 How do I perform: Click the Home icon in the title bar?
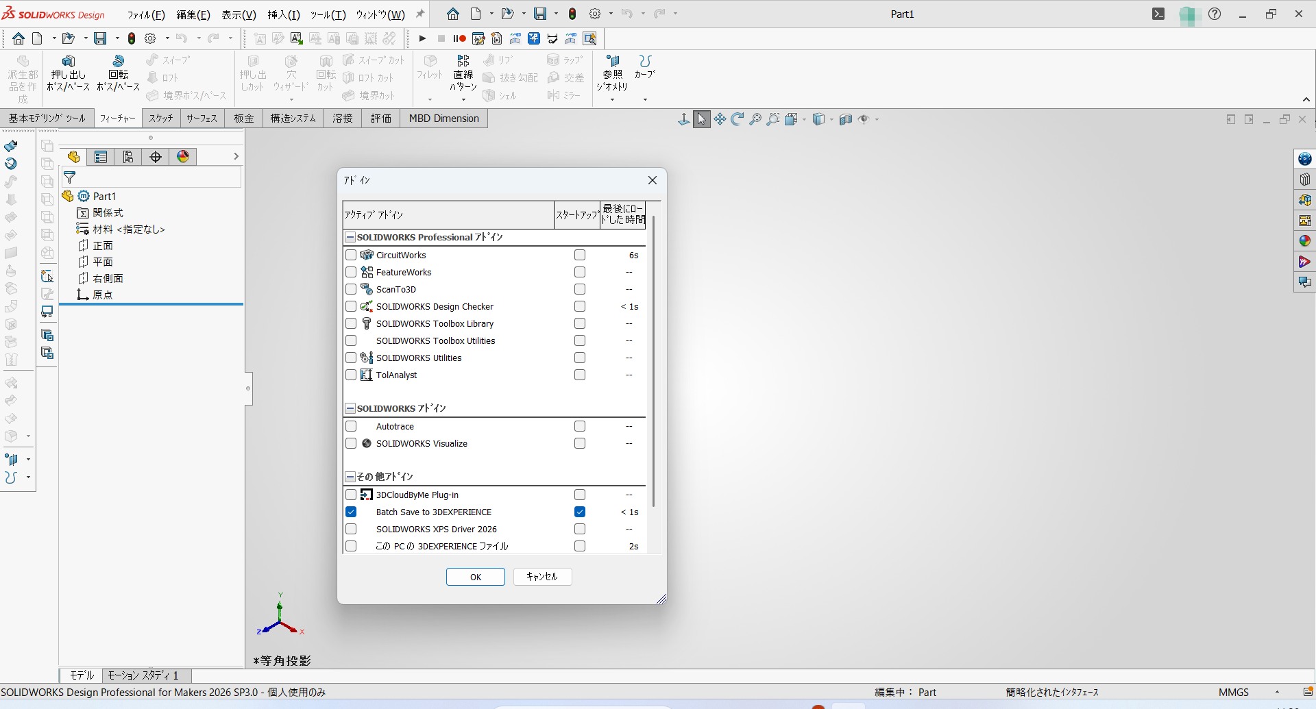pyautogui.click(x=453, y=14)
